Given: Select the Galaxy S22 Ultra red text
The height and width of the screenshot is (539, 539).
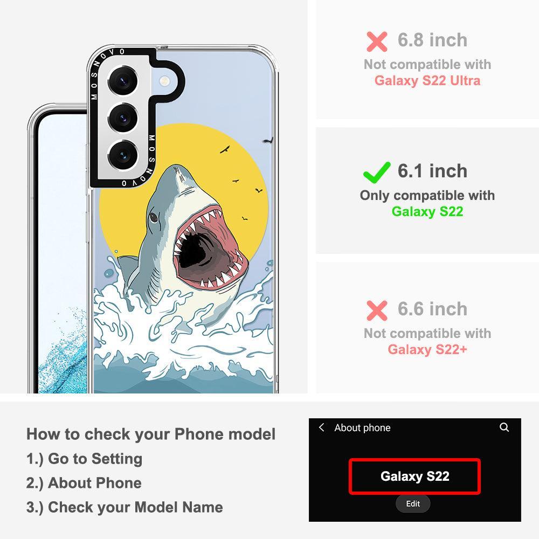Looking at the screenshot, I should point(427,81).
